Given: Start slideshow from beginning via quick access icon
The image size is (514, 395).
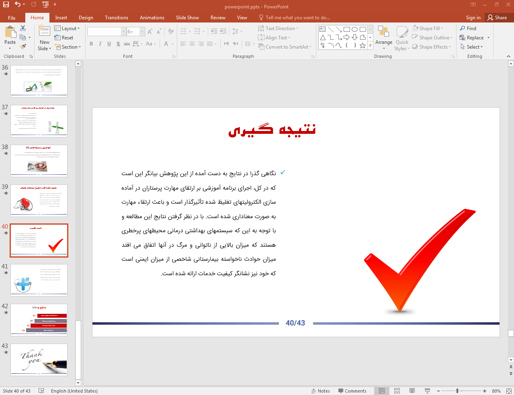Looking at the screenshot, I should (x=45, y=4).
